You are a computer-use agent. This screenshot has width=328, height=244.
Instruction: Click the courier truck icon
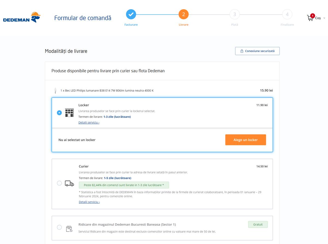click(69, 184)
